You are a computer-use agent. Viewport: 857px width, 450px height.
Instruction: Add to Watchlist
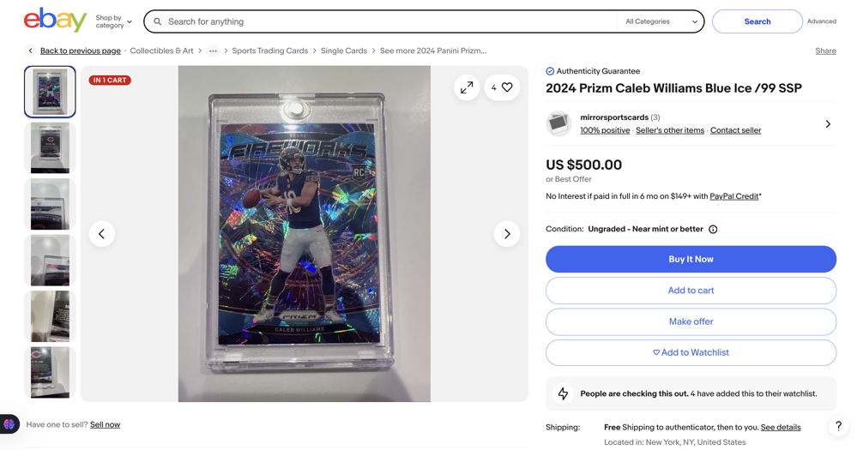click(691, 353)
